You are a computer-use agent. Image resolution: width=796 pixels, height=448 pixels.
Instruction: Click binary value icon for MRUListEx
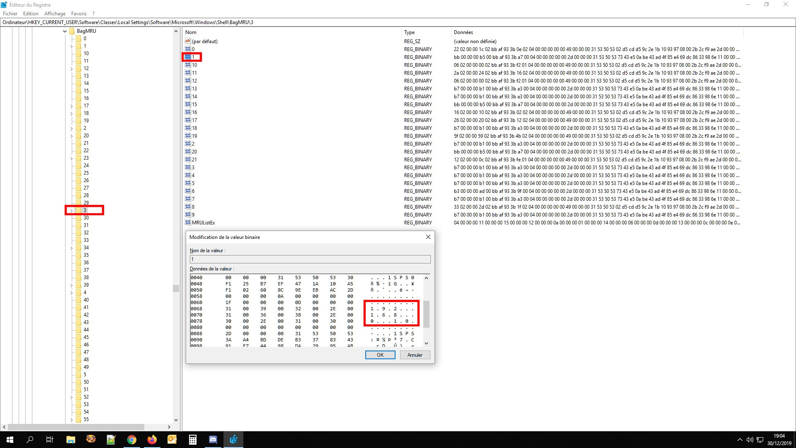point(188,223)
